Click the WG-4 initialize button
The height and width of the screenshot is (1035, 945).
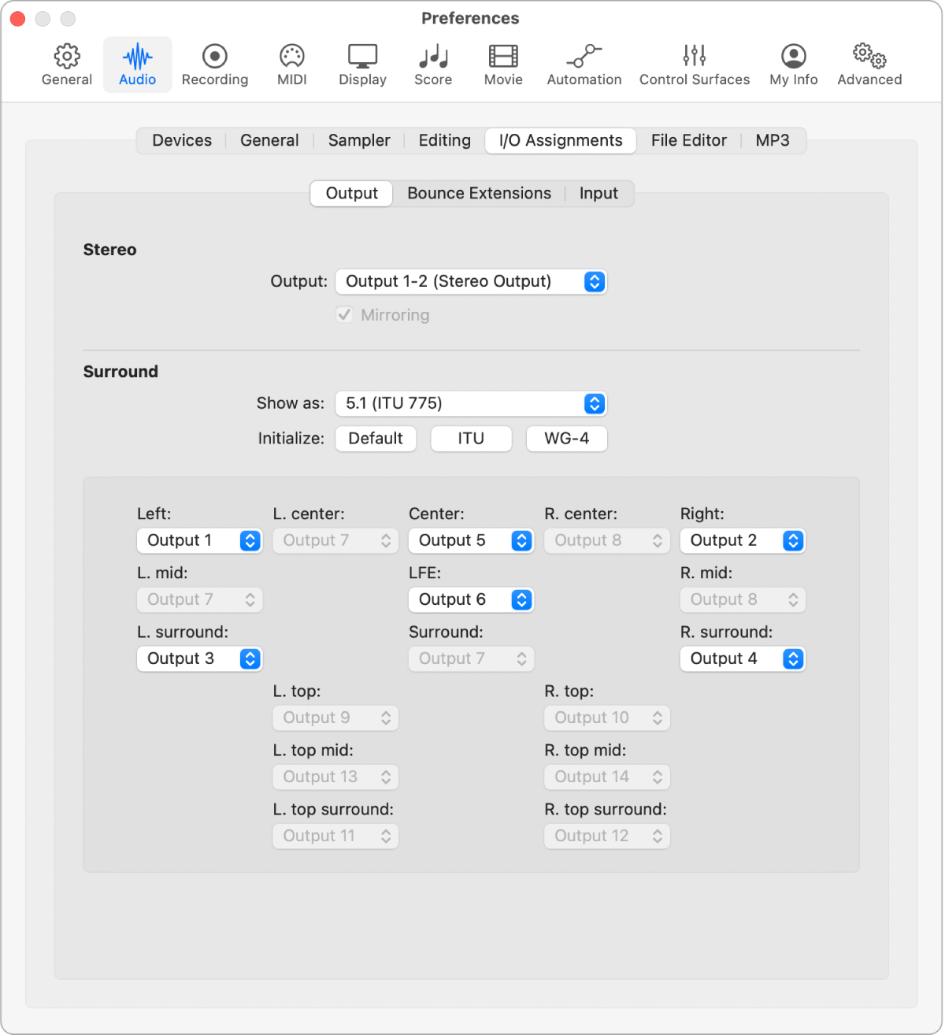coord(567,439)
